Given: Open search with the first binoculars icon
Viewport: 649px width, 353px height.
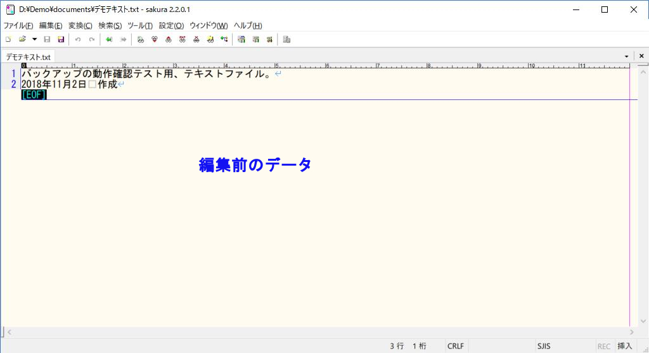Looking at the screenshot, I should pos(141,39).
